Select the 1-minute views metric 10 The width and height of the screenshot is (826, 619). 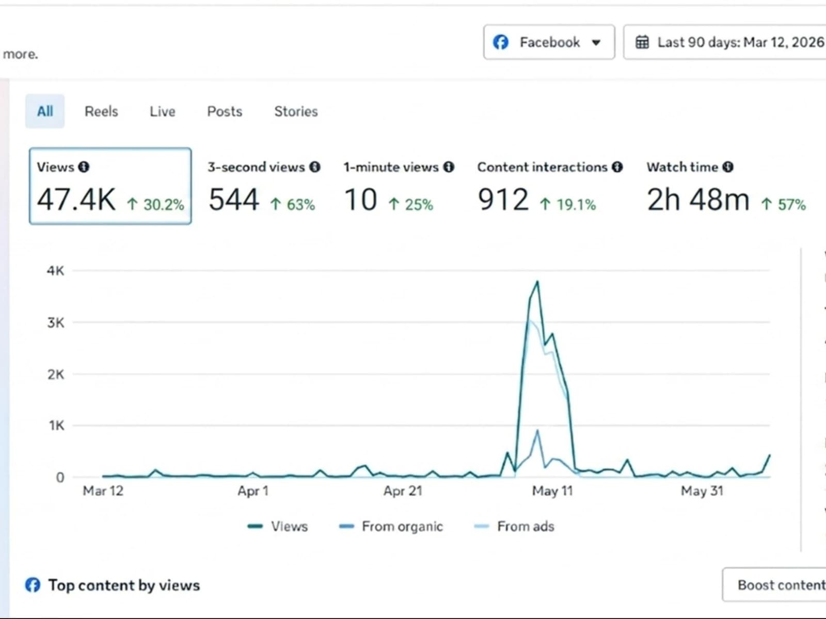399,187
